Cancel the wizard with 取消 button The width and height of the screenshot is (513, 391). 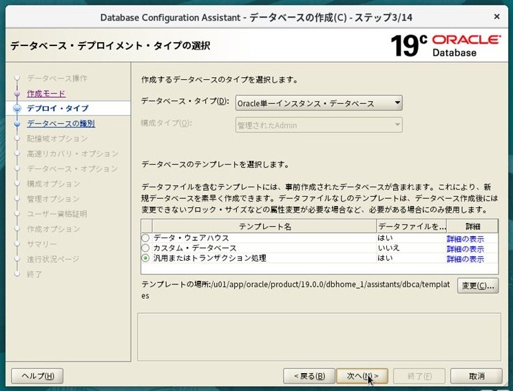pyautogui.click(x=477, y=376)
